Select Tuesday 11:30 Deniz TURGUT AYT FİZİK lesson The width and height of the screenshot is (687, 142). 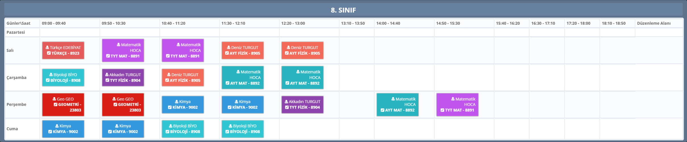[242, 50]
